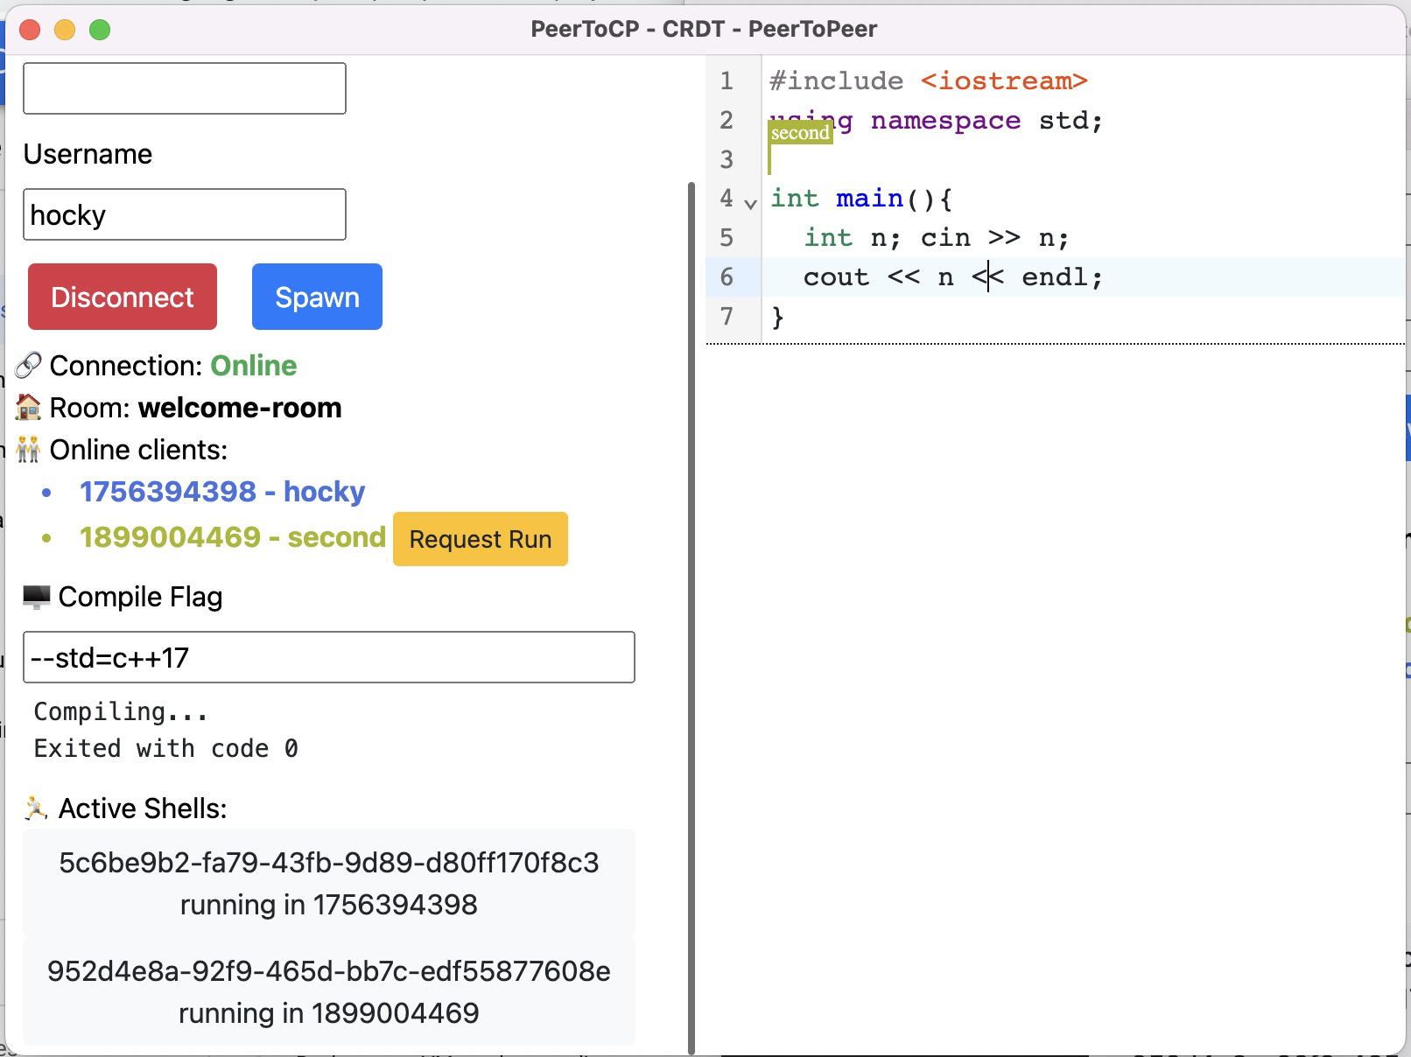
Task: Click the computer icon beside Compile Flag
Action: click(37, 597)
